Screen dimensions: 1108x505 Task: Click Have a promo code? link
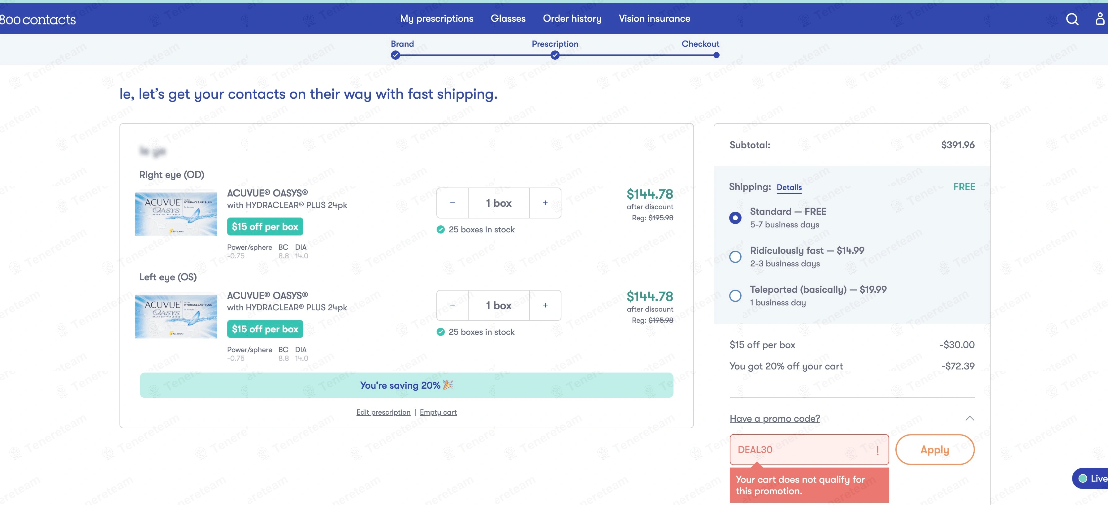pyautogui.click(x=775, y=418)
